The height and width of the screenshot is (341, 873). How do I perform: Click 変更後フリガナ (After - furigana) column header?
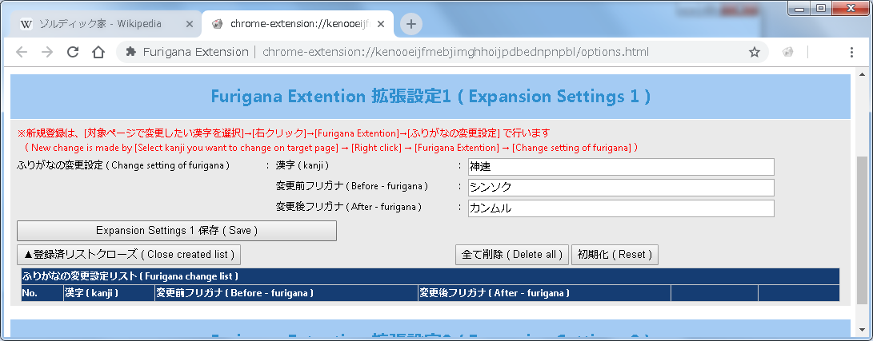click(x=544, y=293)
